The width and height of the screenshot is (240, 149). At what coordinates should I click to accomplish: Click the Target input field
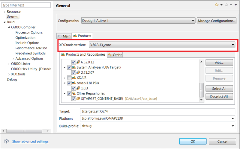point(158,111)
